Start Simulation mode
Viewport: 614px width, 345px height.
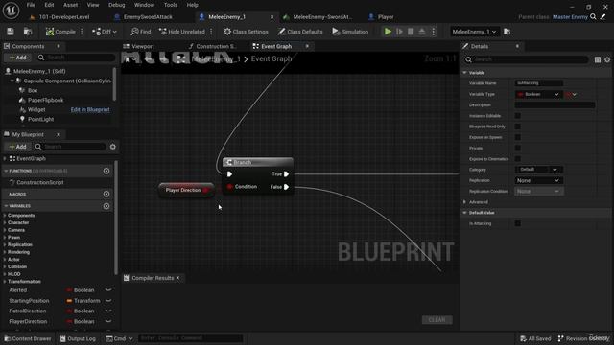(350, 32)
